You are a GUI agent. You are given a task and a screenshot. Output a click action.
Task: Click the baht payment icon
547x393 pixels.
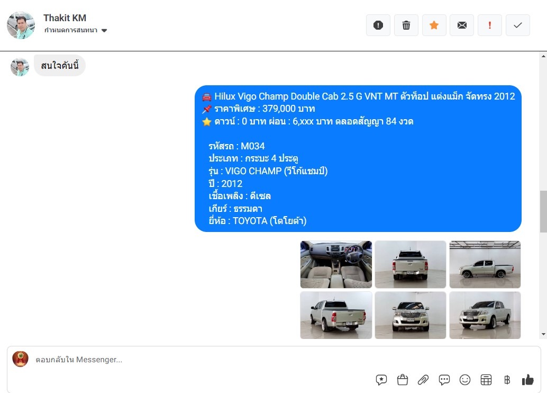[x=507, y=380]
